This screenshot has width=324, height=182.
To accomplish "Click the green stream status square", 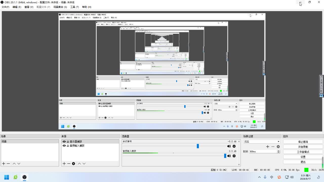I will (x=306, y=170).
